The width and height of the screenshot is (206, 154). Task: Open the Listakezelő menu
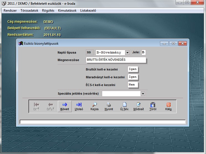[88, 11]
